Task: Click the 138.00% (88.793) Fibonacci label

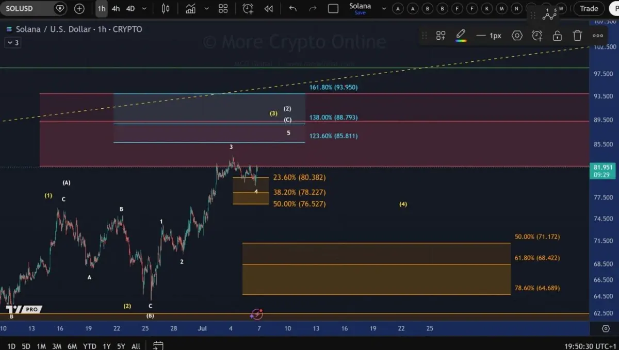Action: point(333,118)
